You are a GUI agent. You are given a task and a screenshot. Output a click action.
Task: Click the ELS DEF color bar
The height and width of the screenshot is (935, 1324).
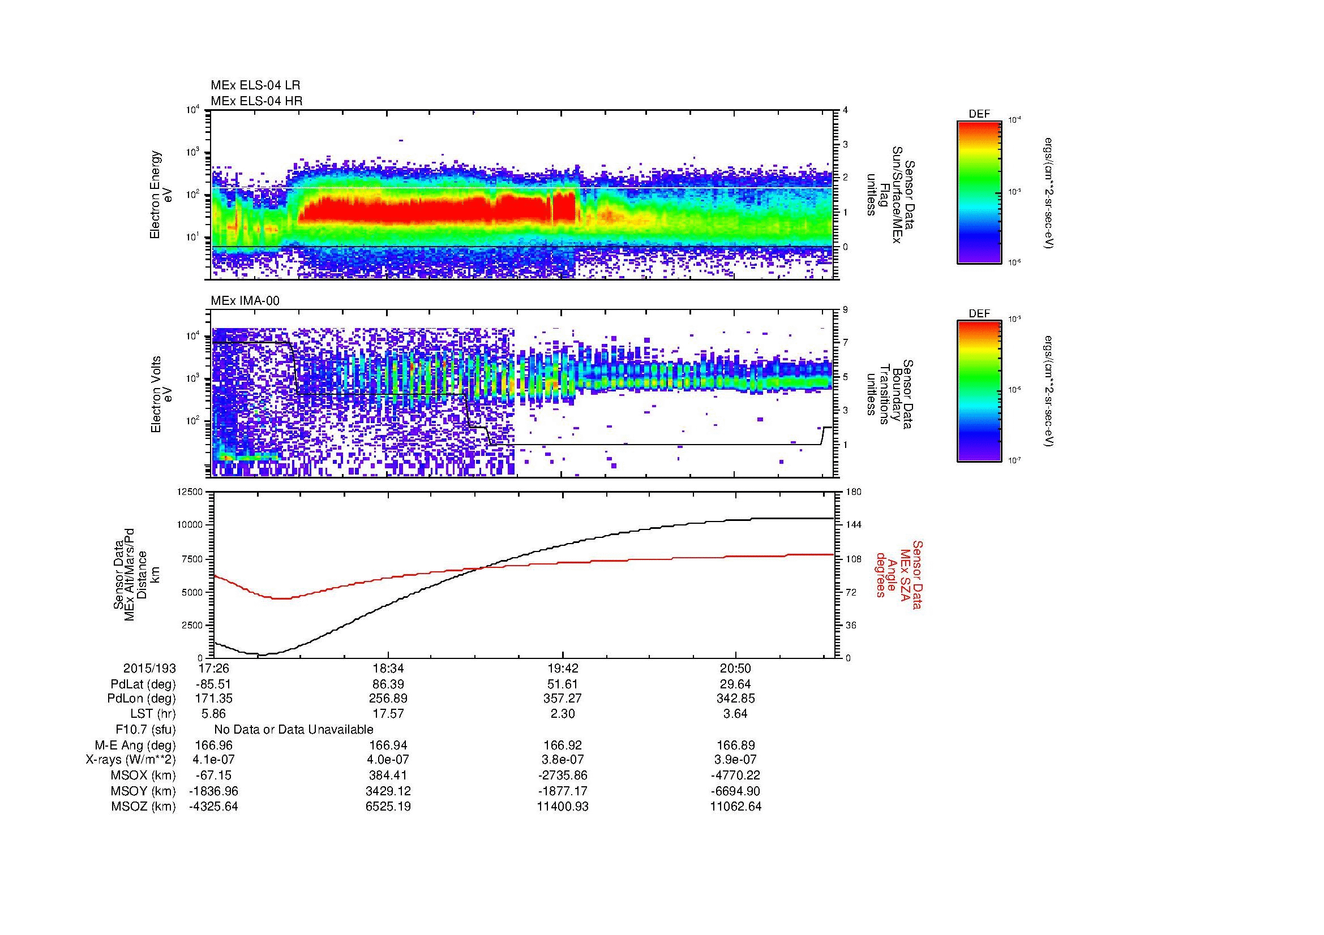[x=979, y=192]
